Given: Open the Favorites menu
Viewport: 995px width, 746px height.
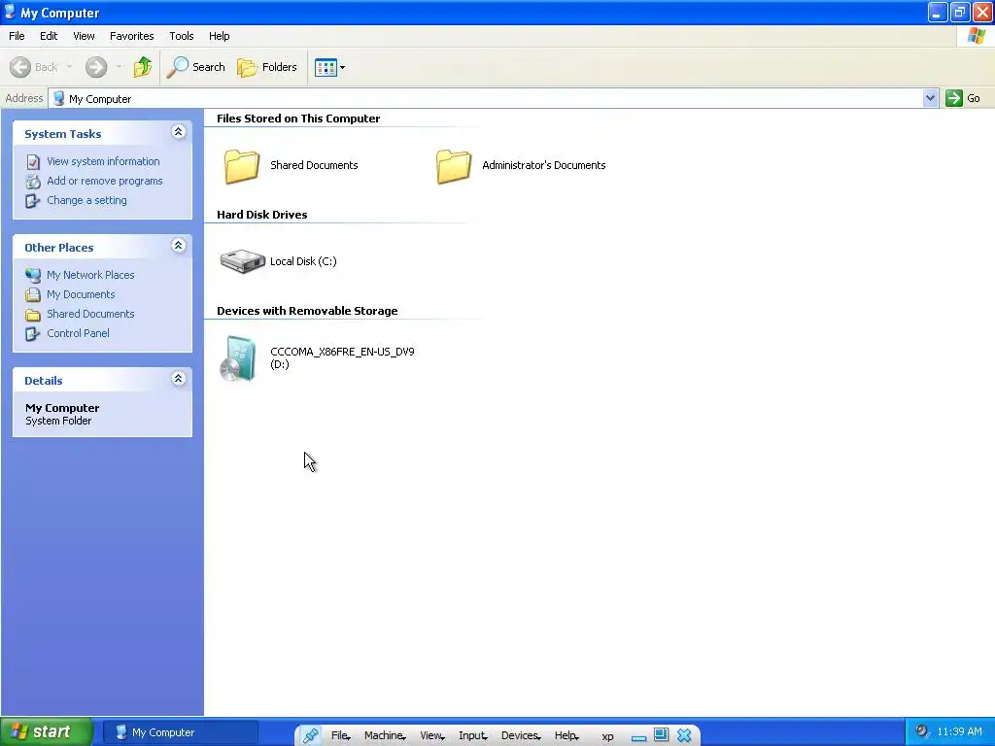Looking at the screenshot, I should pos(132,36).
